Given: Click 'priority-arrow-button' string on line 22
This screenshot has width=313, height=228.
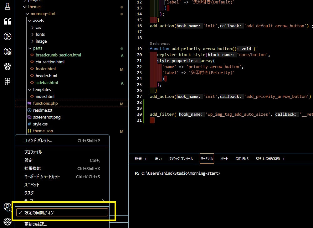Looking at the screenshot, I should click(x=214, y=67).
